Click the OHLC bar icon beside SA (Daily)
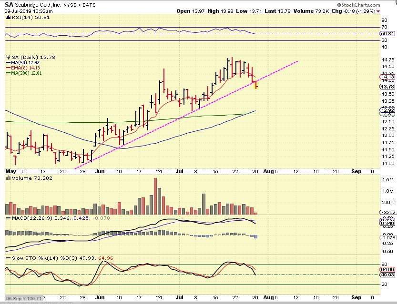The height and width of the screenshot is (304, 397). coord(9,58)
